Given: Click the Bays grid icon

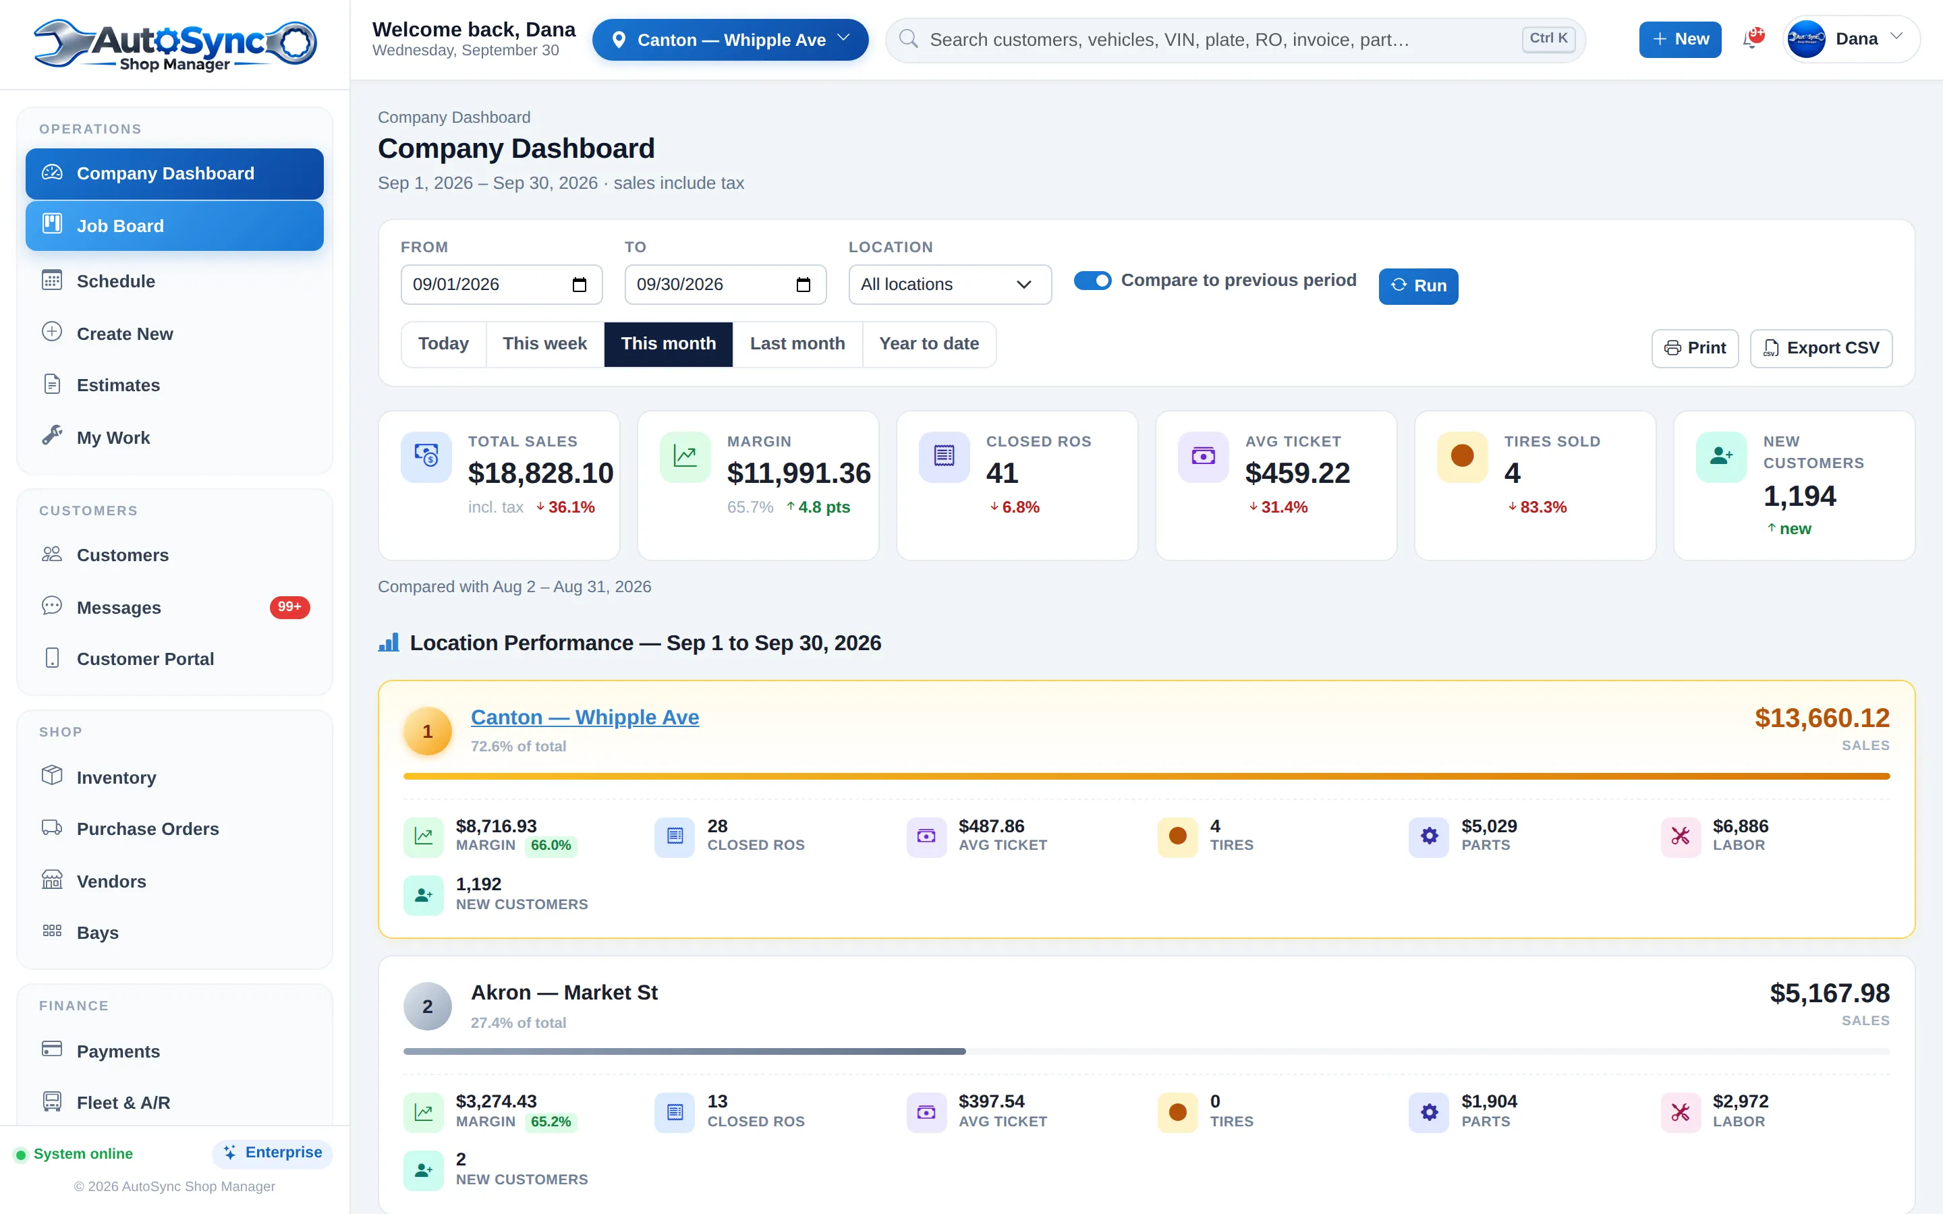Looking at the screenshot, I should point(52,931).
